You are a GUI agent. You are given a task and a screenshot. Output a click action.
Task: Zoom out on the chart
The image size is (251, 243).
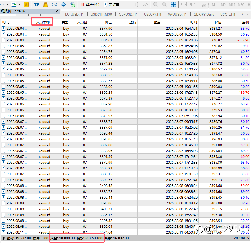pyautogui.click(x=165, y=4)
